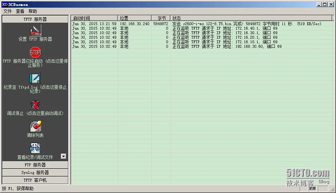The image size is (336, 193).
Task: Switch to the FTP 服务器 panel
Action: tap(35, 165)
